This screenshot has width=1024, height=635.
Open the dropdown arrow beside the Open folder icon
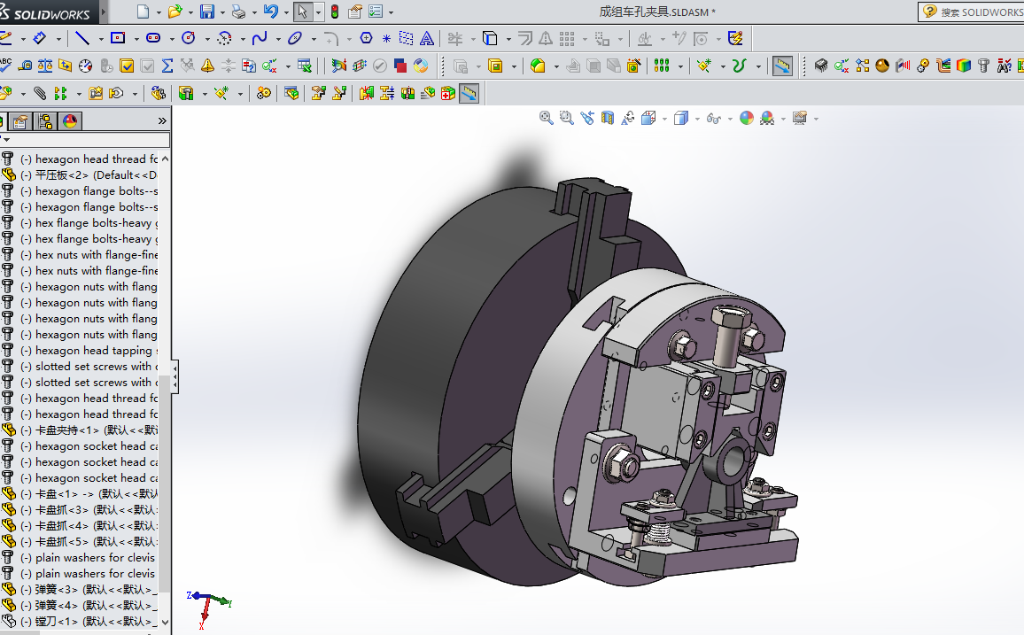pos(190,12)
